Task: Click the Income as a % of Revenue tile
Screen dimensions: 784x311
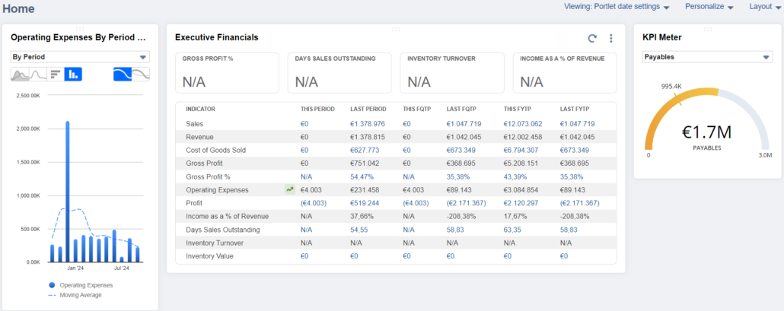Action: click(565, 73)
